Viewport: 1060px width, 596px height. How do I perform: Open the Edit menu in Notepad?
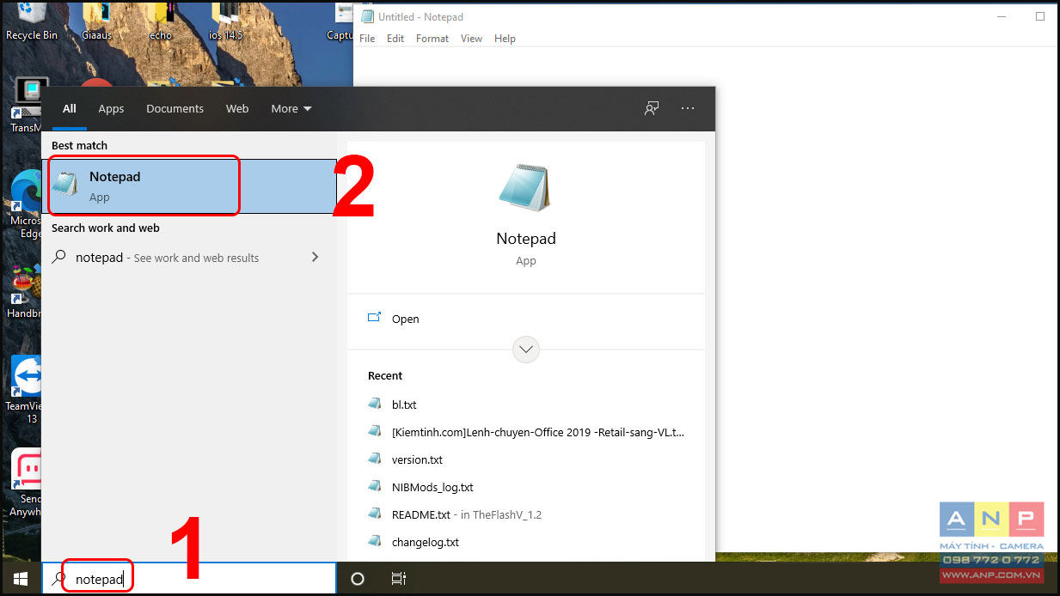395,39
